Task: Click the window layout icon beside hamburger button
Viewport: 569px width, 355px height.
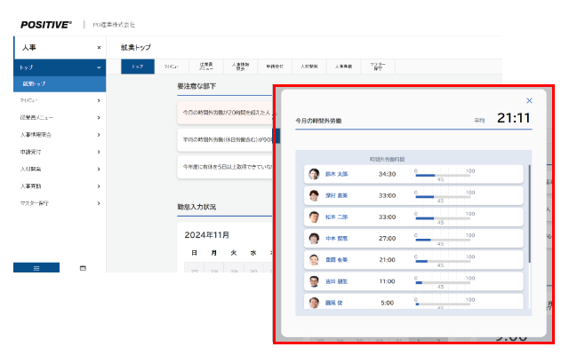Action: tap(83, 268)
